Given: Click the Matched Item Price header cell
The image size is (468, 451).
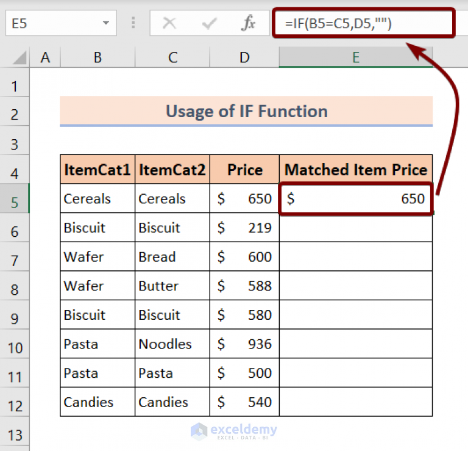Looking at the screenshot, I should [356, 170].
